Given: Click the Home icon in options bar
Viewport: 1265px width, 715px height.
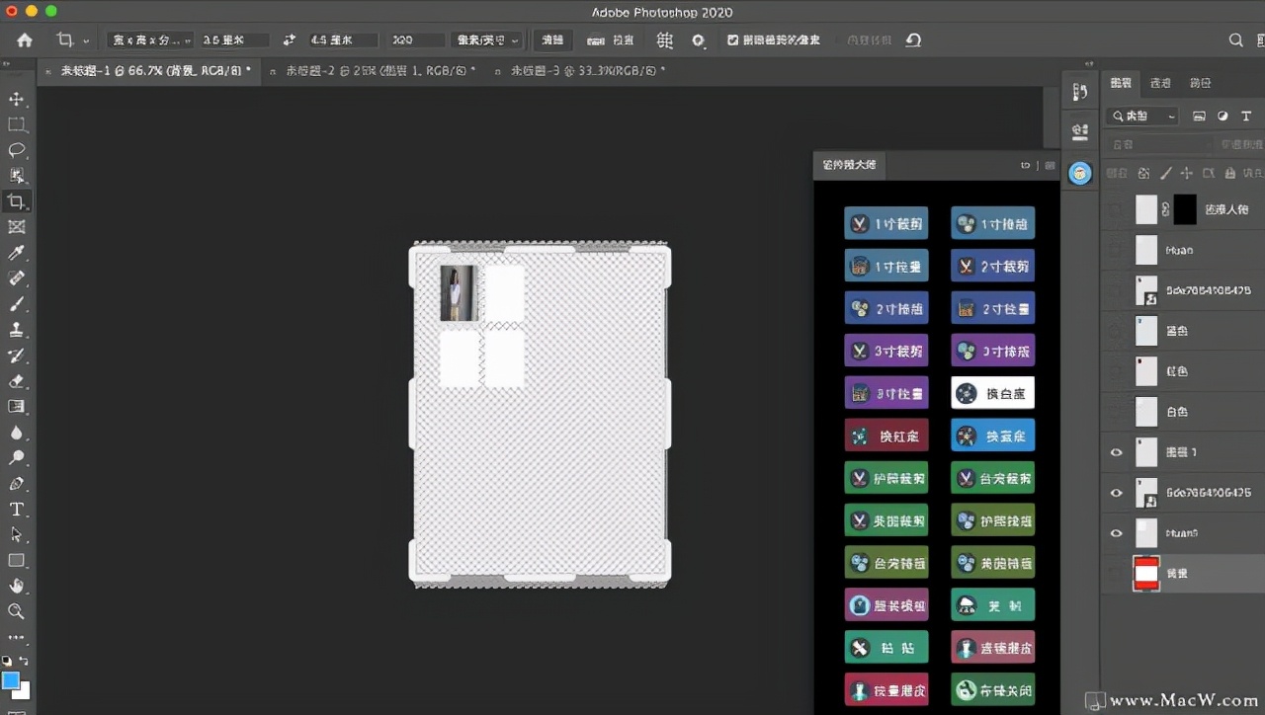Looking at the screenshot, I should tap(25, 40).
